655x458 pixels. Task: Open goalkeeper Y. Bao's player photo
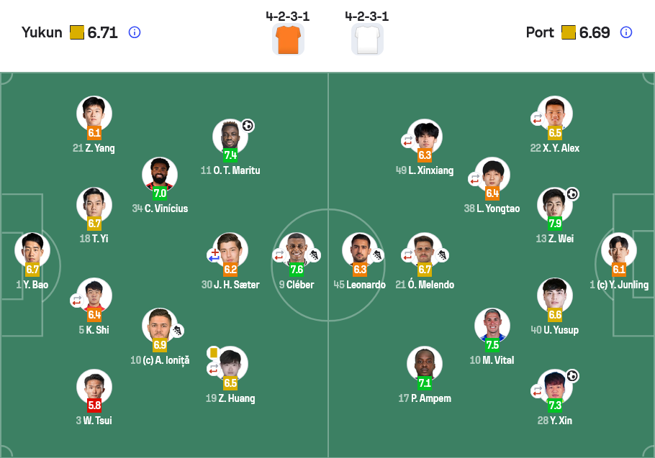click(x=32, y=249)
